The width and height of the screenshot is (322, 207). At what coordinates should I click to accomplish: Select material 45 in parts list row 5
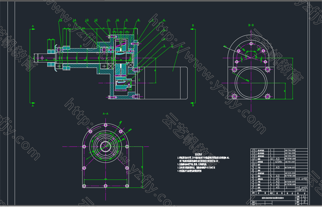tap(278, 178)
